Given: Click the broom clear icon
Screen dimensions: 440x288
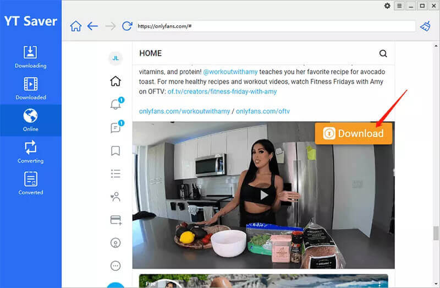Looking at the screenshot, I should 426,26.
